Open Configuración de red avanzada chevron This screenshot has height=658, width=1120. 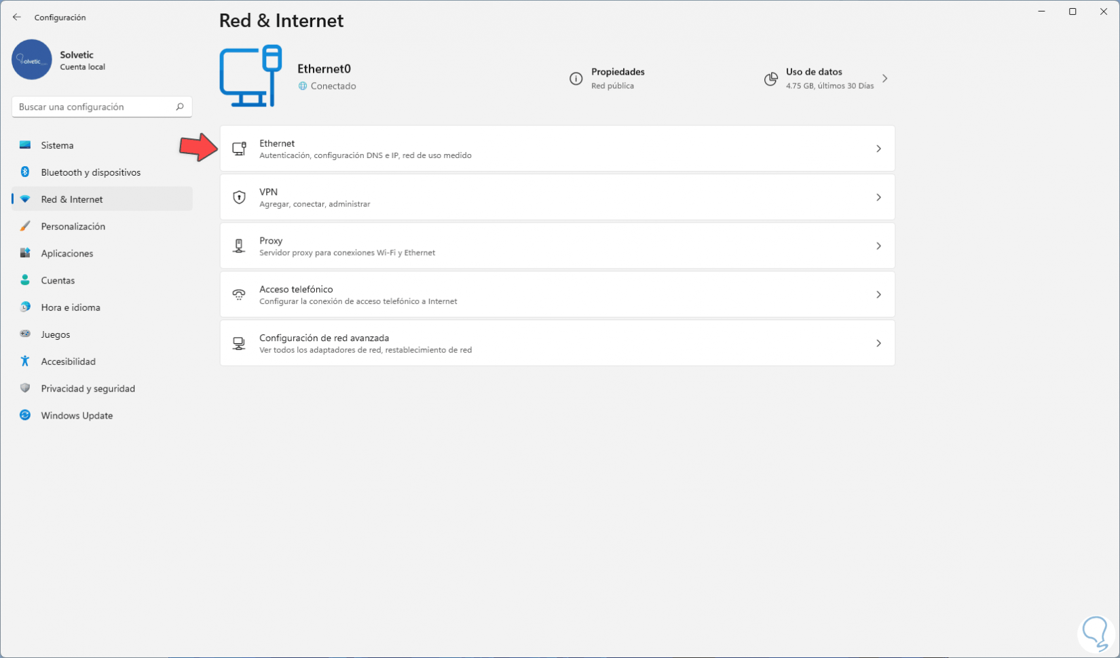(878, 343)
